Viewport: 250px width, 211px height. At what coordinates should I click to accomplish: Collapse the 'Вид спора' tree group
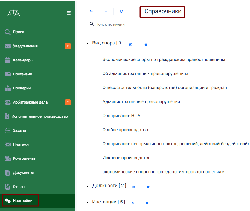87,44
